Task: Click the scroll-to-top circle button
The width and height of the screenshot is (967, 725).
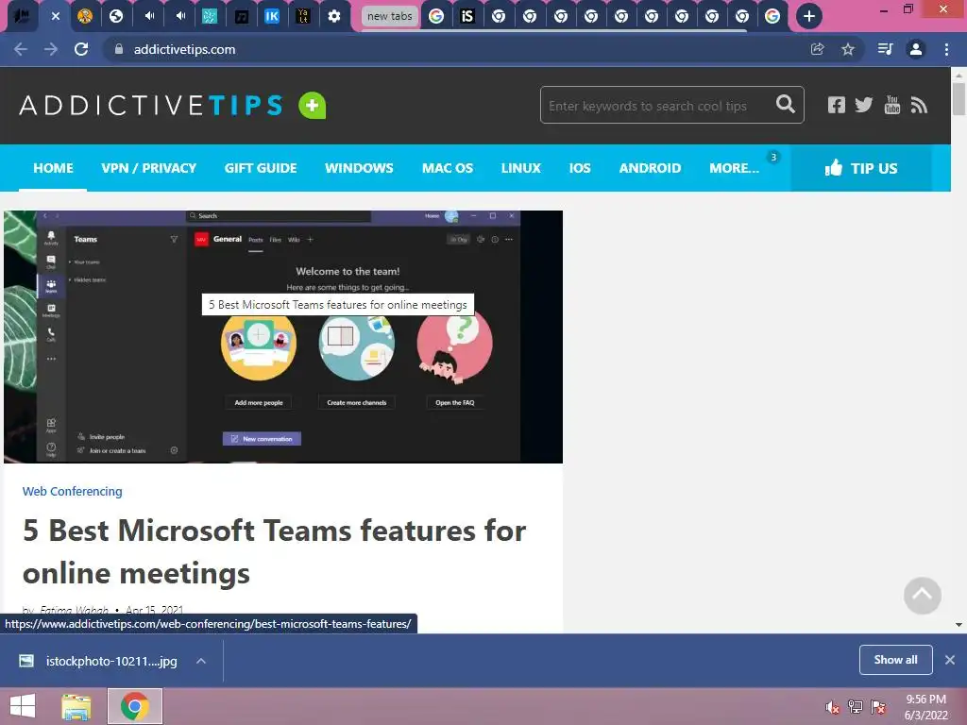Action: 922,596
